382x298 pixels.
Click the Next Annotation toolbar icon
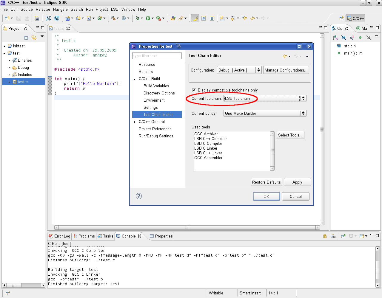222,18
